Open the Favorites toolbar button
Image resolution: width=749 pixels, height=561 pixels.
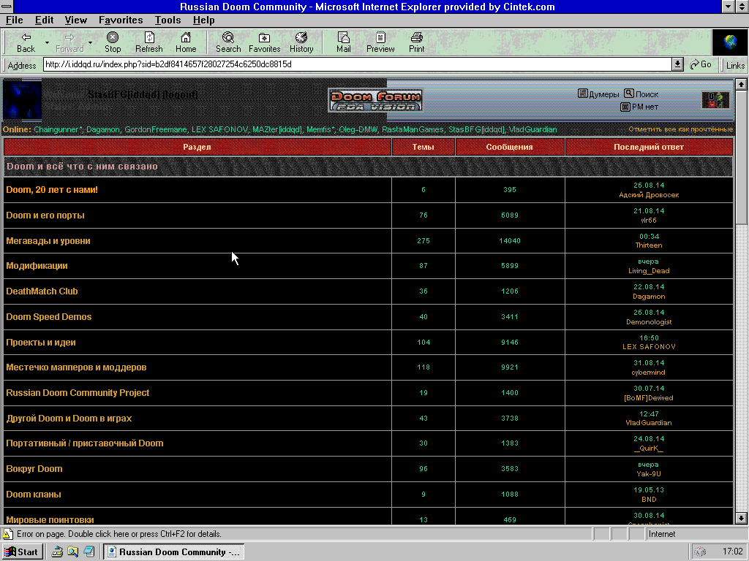tap(264, 42)
